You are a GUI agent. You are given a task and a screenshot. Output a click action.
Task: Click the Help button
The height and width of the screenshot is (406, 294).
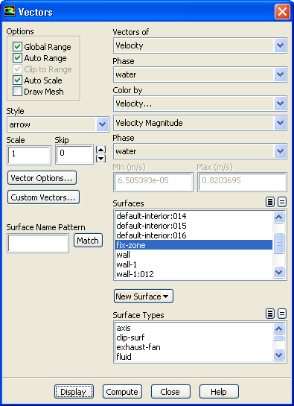point(220,392)
